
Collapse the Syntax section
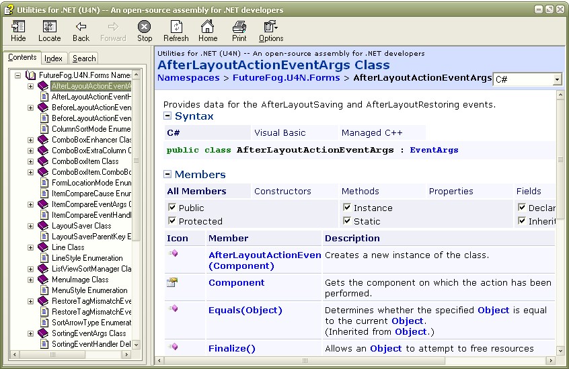pos(167,116)
